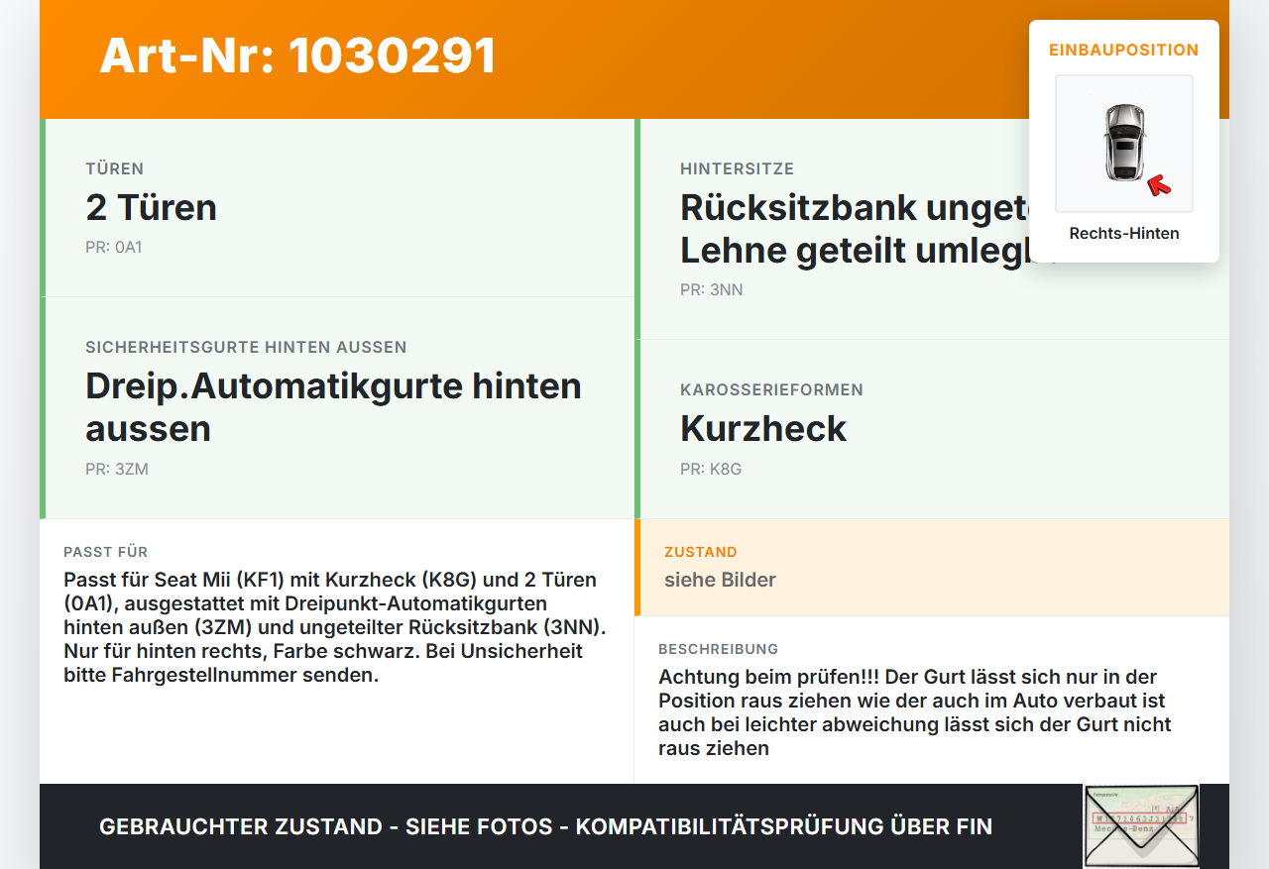This screenshot has width=1269, height=869.
Task: Click SICHERHEITSGURTE HINTEN AUSSEN label
Action: [x=246, y=347]
